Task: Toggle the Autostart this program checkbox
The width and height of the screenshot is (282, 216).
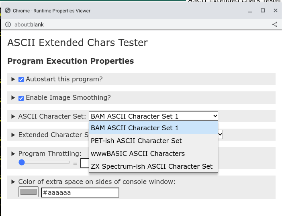Action: pyautogui.click(x=21, y=79)
